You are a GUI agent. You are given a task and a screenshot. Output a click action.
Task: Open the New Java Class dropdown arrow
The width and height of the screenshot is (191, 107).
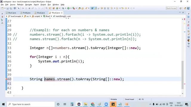tap(60, 8)
